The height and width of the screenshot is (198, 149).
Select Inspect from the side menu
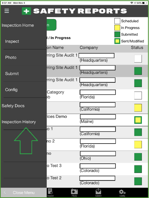click(x=12, y=41)
